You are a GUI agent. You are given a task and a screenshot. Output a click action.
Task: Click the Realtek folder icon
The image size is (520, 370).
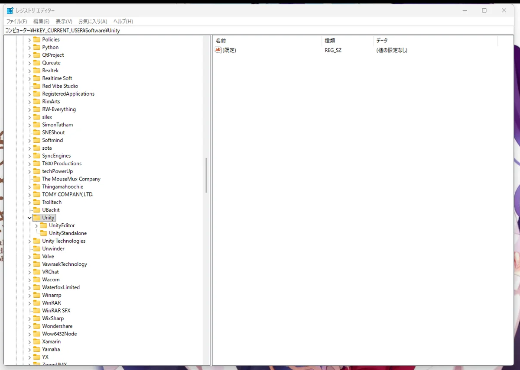click(36, 71)
